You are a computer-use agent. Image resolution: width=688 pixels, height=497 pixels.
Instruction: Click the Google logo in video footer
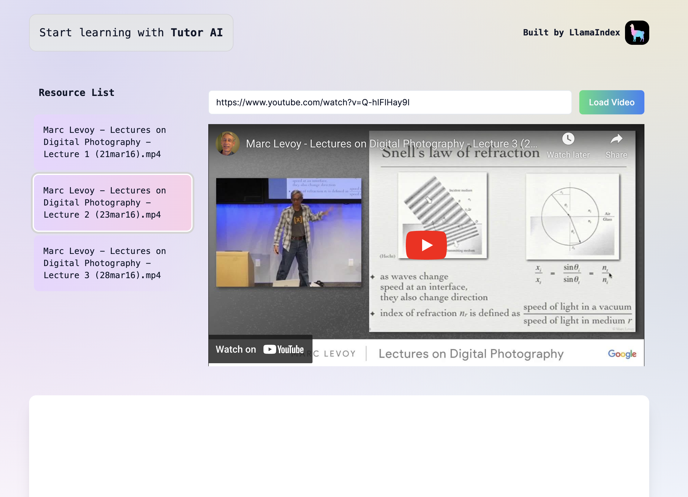(x=622, y=354)
